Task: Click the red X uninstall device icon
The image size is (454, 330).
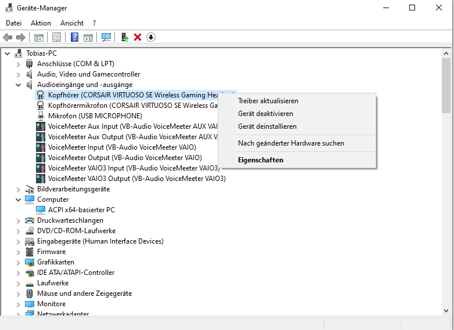Action: 138,37
